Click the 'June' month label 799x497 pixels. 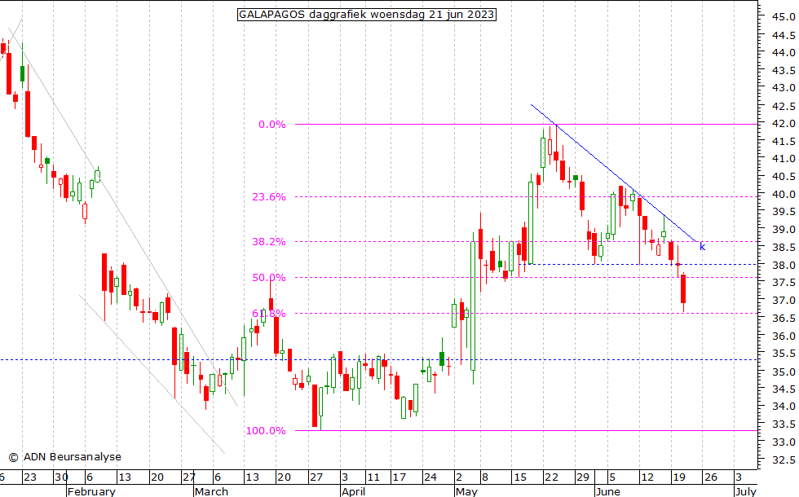coord(608,491)
